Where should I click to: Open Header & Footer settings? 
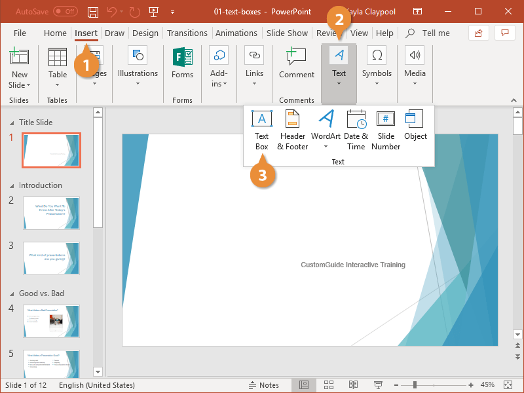coord(292,130)
